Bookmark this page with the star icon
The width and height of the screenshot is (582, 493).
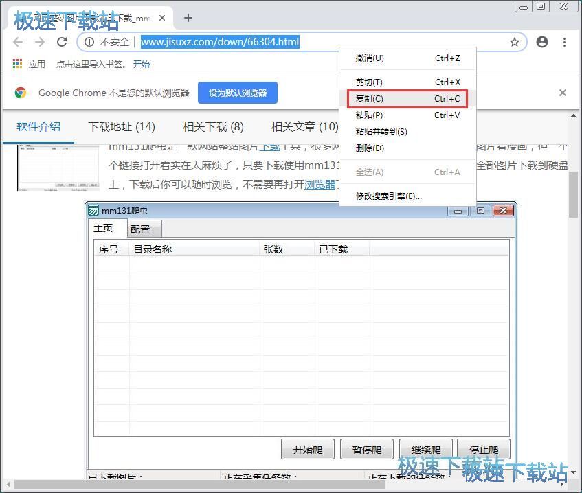click(x=515, y=42)
